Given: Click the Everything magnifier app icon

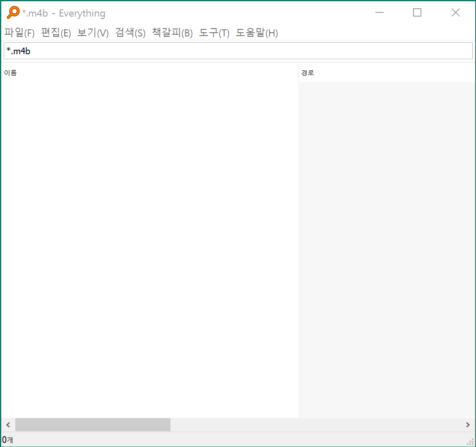Looking at the screenshot, I should point(13,13).
